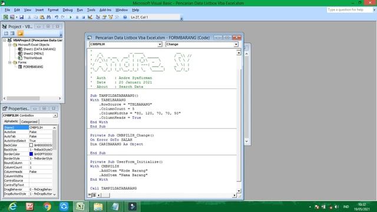Viewport: 377px width, 212px height.
Task: Click the Cut scissors icon
Action: click(x=29, y=17)
